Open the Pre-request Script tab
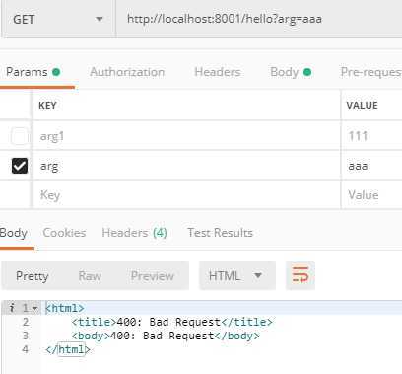The image size is (402, 374). (371, 72)
